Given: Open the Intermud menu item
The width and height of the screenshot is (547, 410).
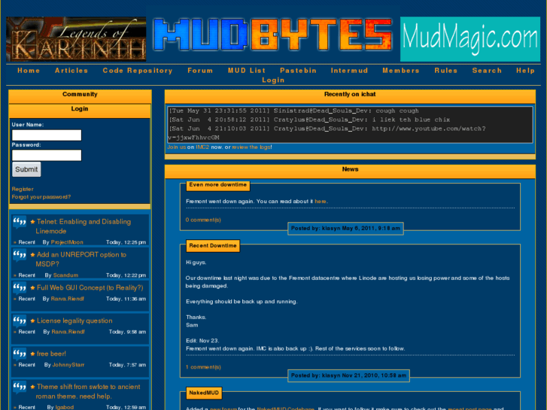Looking at the screenshot, I should [x=349, y=71].
